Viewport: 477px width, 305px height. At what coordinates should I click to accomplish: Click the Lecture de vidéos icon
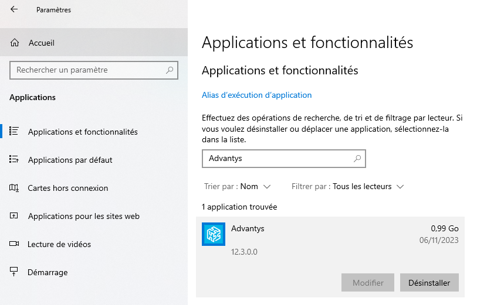coord(15,244)
